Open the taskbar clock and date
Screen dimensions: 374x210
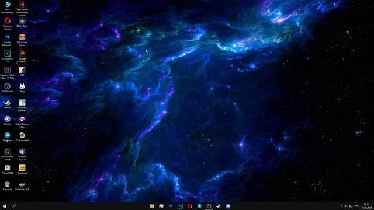[366, 206]
